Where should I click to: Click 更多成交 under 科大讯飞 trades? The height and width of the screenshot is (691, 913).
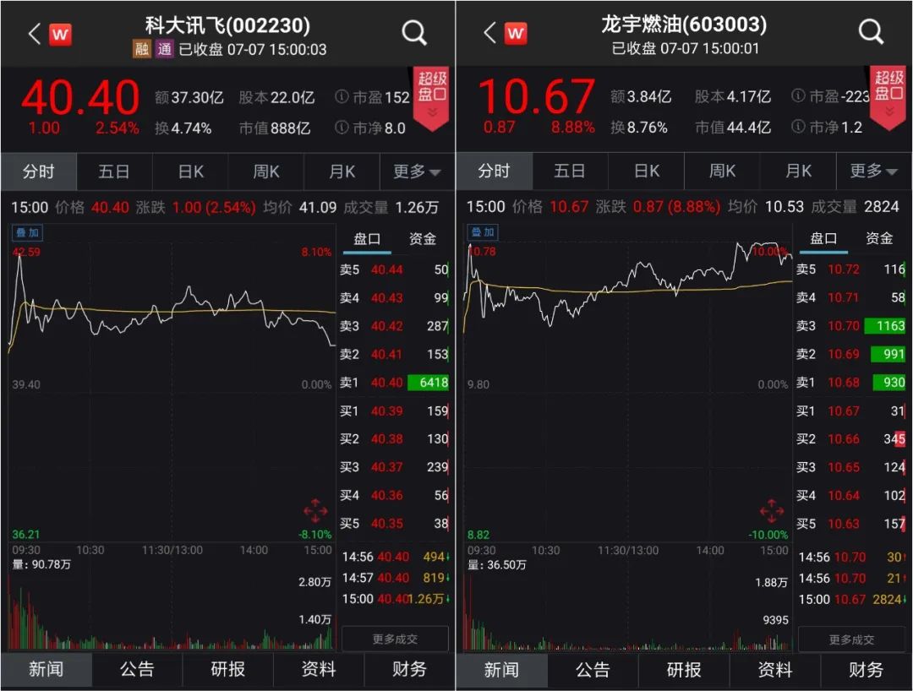[x=395, y=639]
